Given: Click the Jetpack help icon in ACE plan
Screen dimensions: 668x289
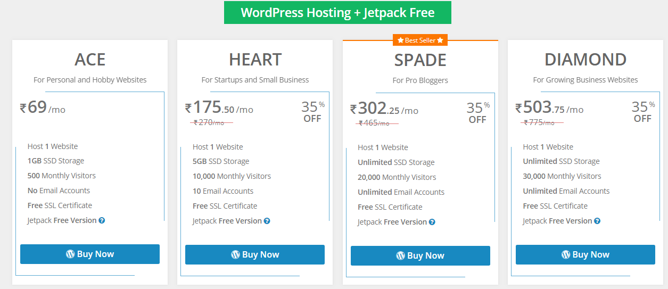Looking at the screenshot, I should [x=102, y=220].
